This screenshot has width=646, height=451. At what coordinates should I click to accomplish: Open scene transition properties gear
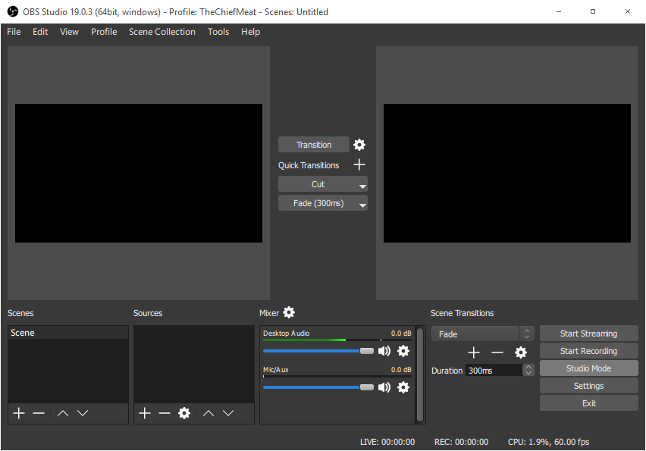click(x=521, y=352)
